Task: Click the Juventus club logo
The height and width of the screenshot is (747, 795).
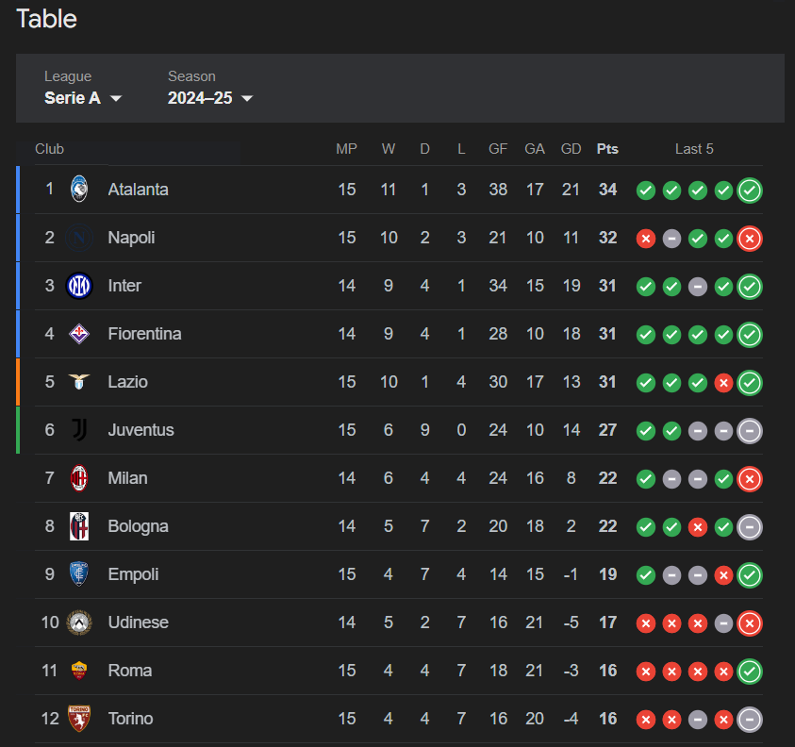Action: tap(79, 430)
